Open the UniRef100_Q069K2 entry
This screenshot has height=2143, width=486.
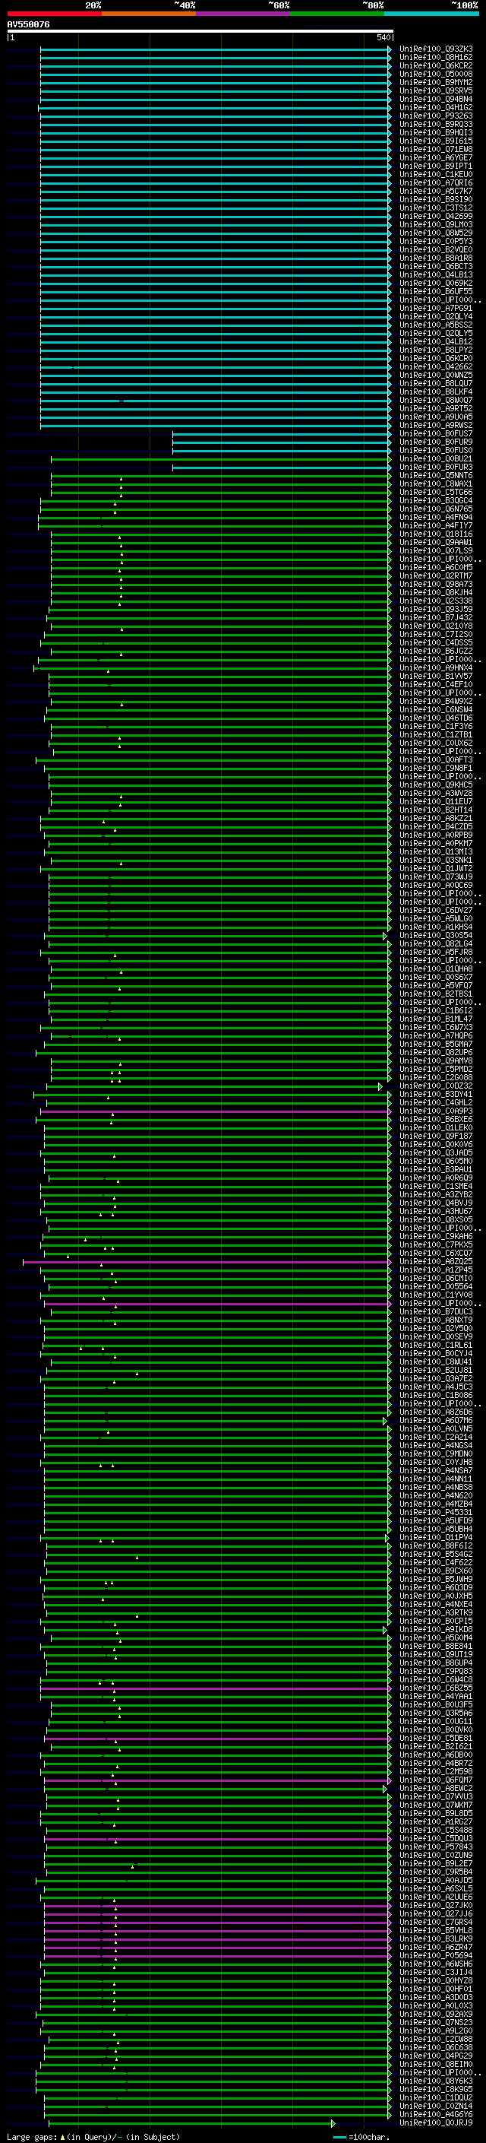tap(436, 283)
